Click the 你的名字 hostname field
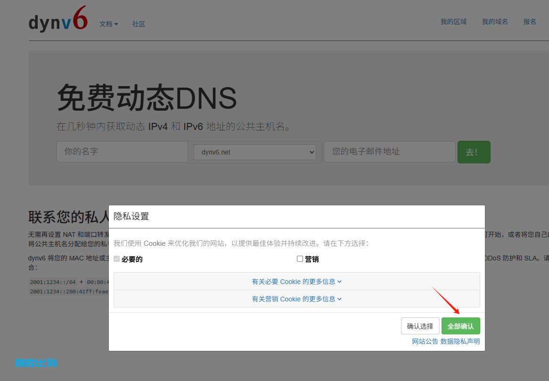549x381 pixels. tap(122, 152)
